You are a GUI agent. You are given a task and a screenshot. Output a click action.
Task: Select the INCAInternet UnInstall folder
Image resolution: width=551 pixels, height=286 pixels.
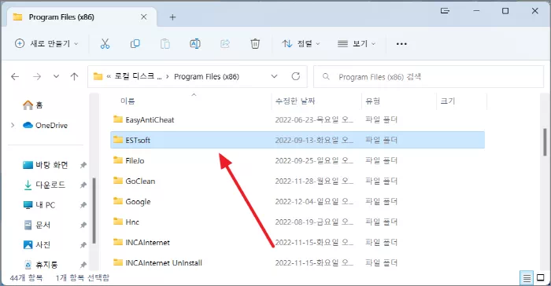coord(298,263)
